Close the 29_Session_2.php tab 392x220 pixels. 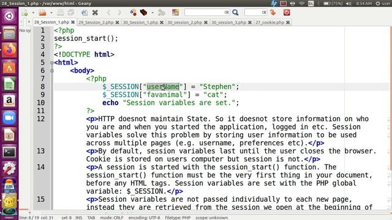(117, 22)
